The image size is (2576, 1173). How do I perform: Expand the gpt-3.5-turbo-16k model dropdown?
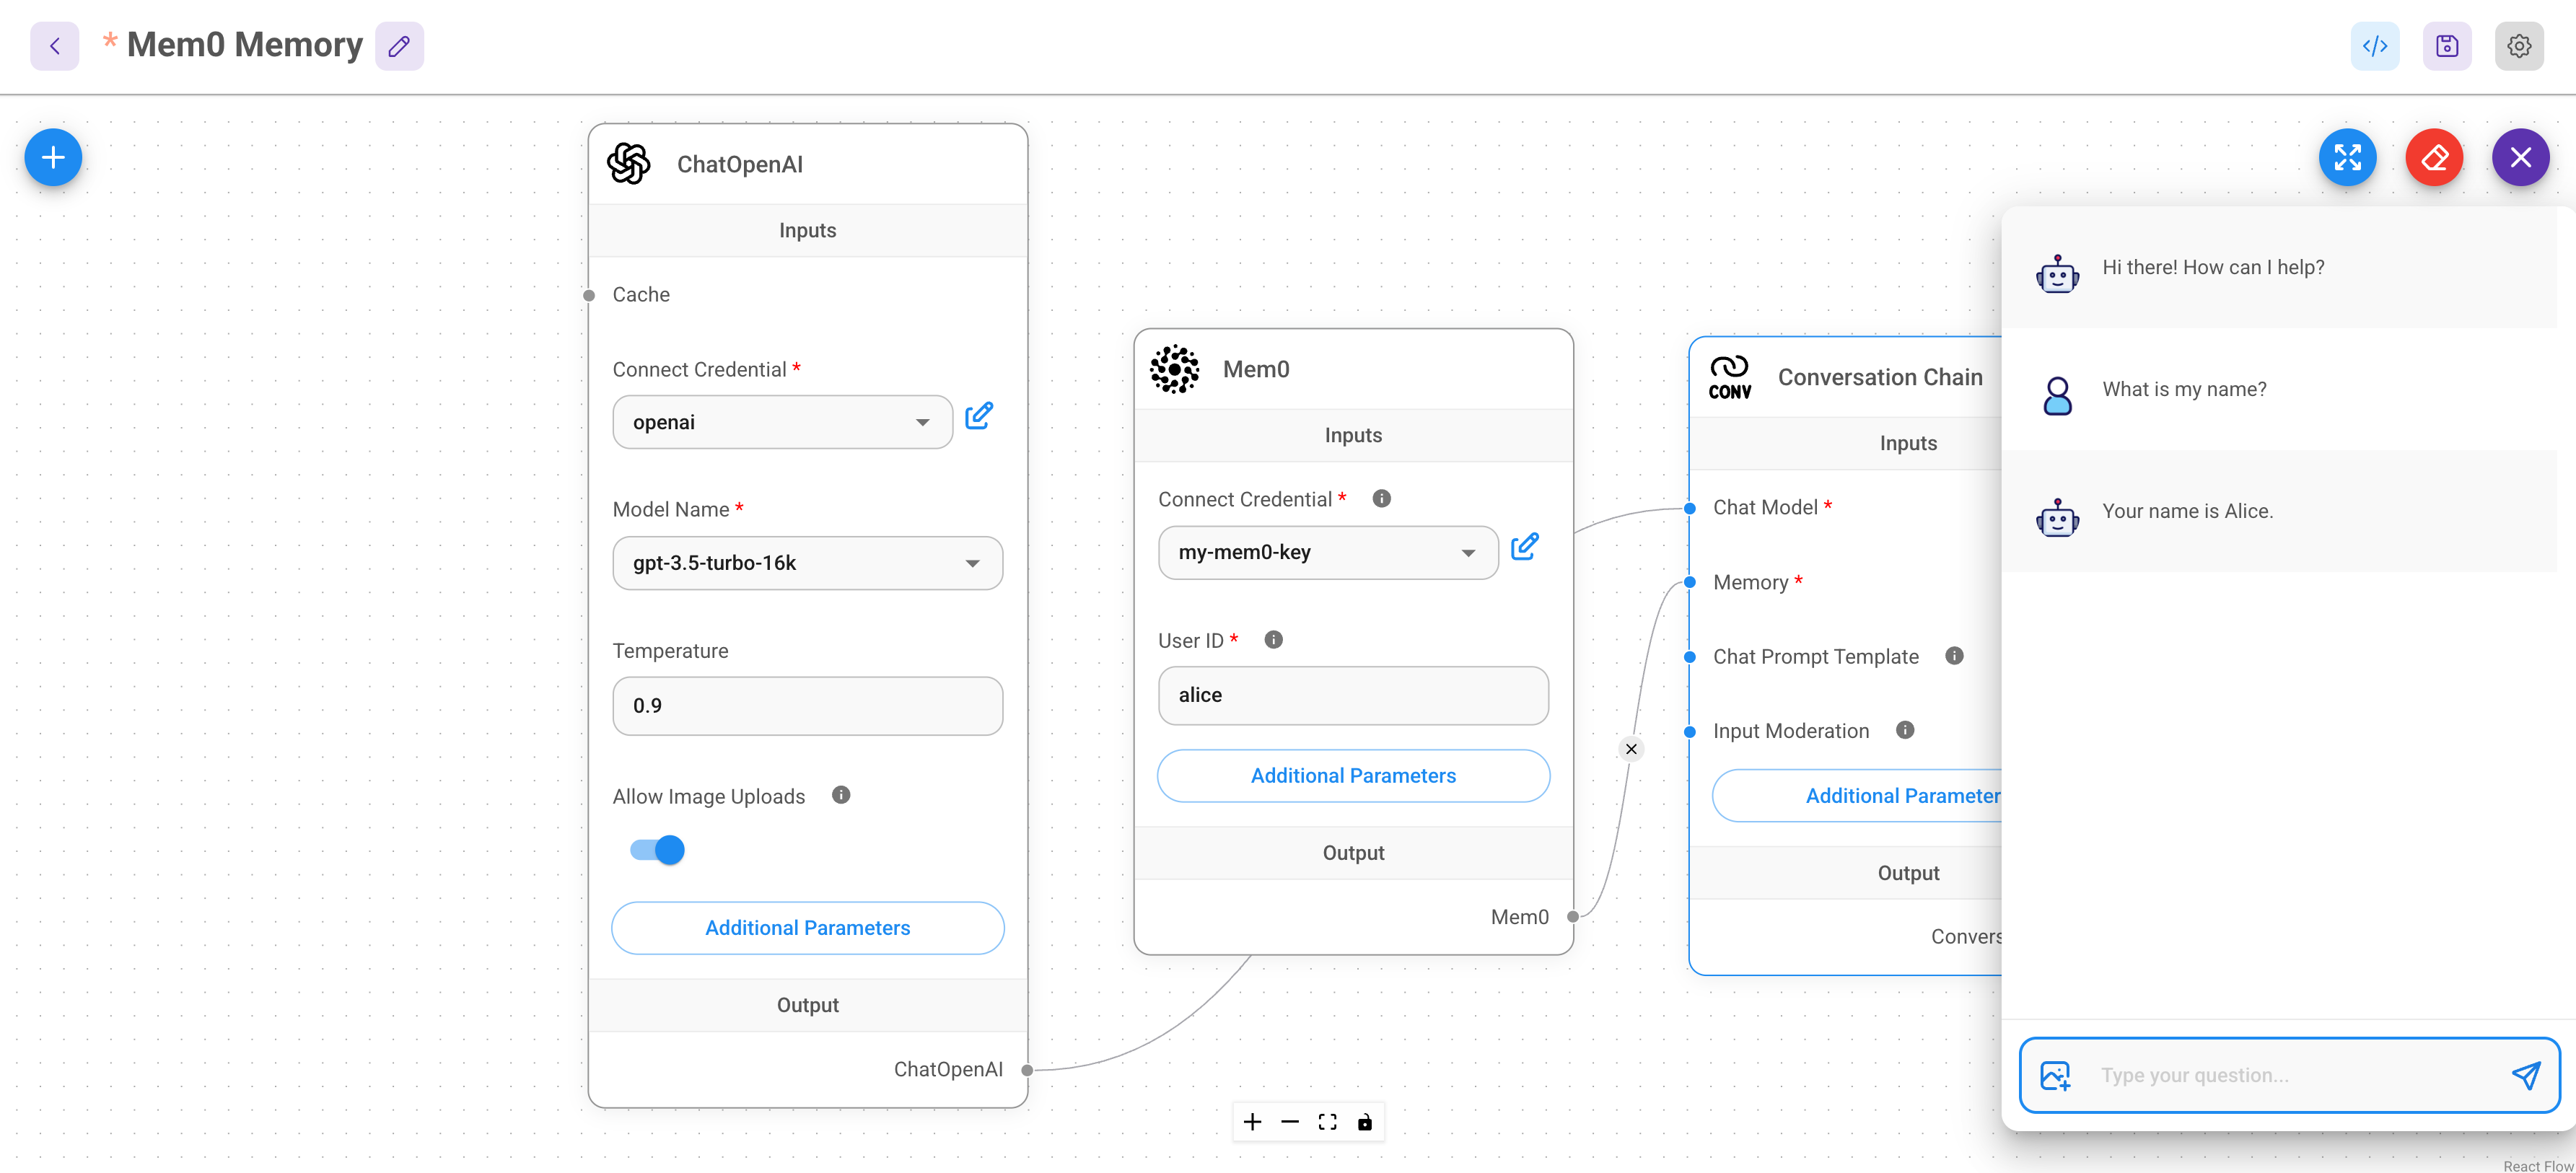[807, 563]
